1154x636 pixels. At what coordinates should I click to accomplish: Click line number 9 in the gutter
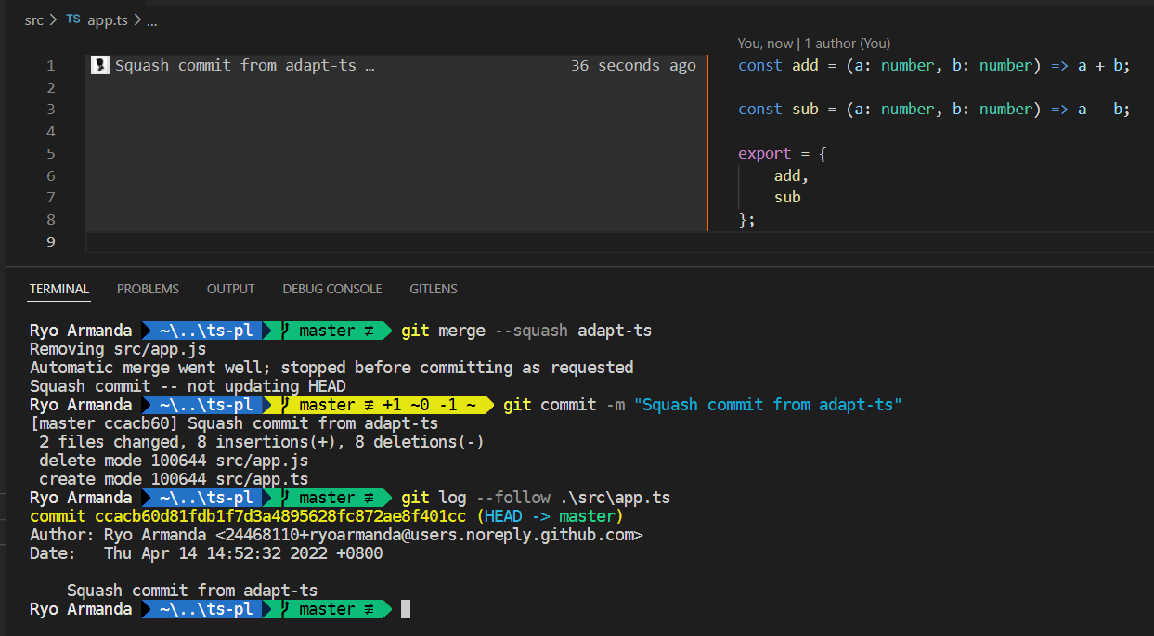coord(50,241)
